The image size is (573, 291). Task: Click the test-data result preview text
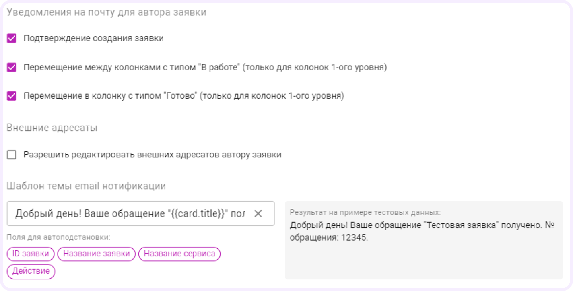[x=422, y=231]
